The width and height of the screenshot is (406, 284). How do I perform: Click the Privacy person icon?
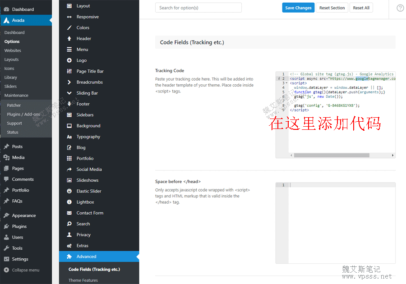click(x=69, y=235)
